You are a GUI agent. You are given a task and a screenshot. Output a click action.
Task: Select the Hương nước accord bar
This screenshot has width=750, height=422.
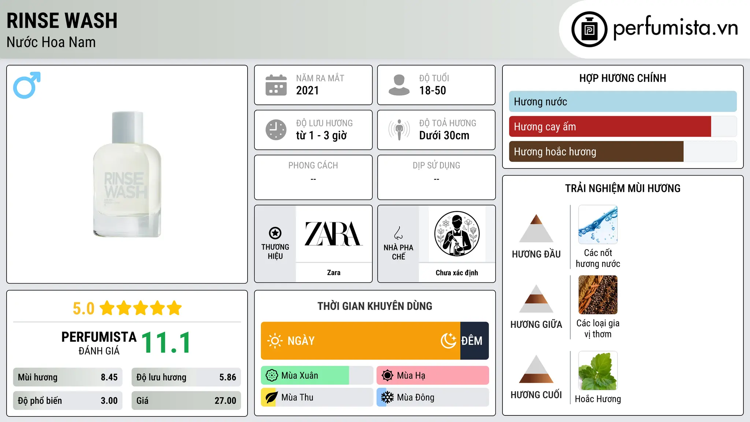coord(623,101)
